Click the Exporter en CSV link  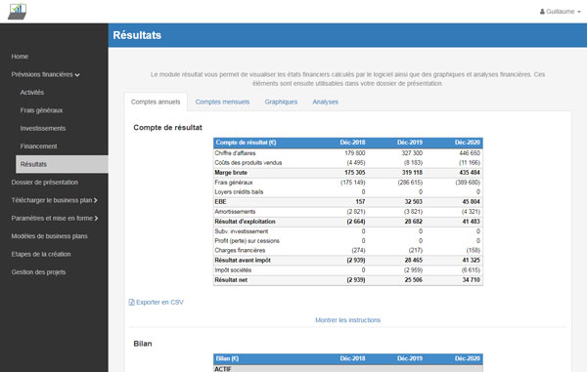click(x=159, y=302)
